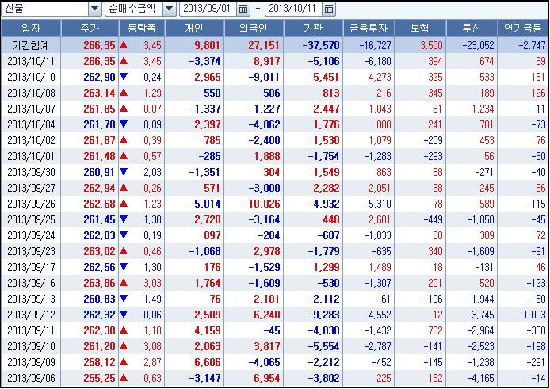Image resolution: width=550 pixels, height=389 pixels.
Task: Click price 260.91 on 2013/09/30
Action: [99, 172]
